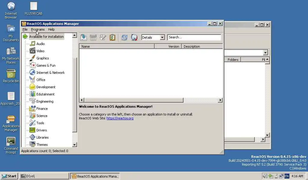This screenshot has height=180, width=308.
Task: Open the https://reactos.org link
Action: point(120,118)
